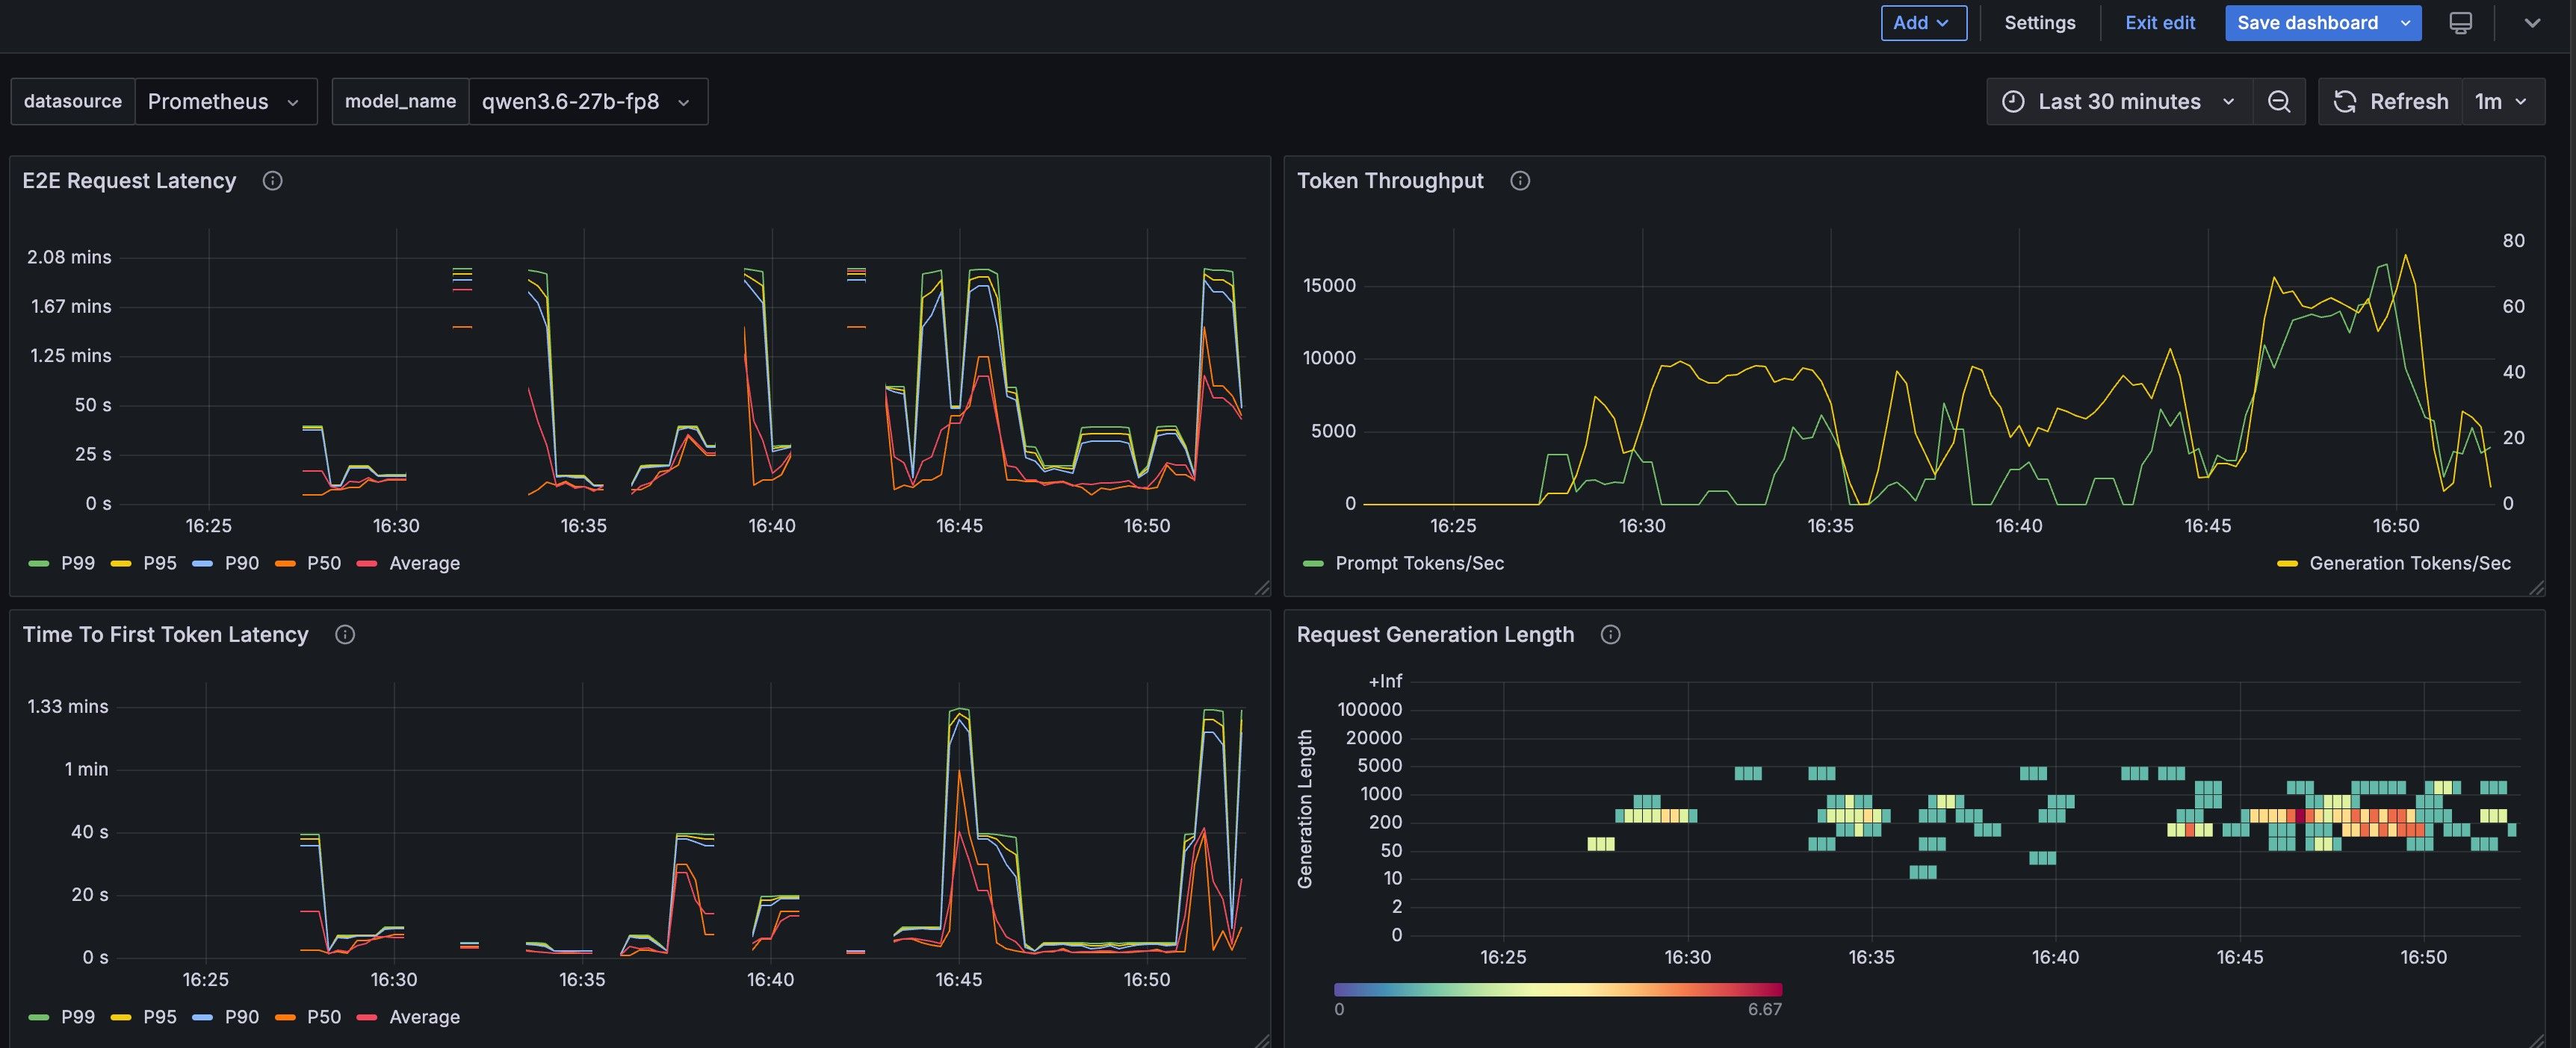This screenshot has height=1048, width=2576.
Task: Click the info icon next to Token Throughput
Action: pos(1520,181)
